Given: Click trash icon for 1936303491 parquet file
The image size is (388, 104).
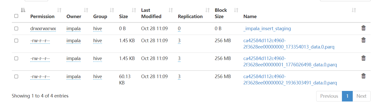Looking at the screenshot, I should click(x=363, y=76).
